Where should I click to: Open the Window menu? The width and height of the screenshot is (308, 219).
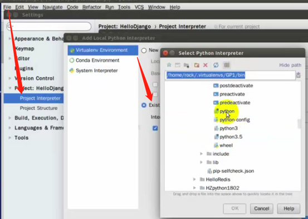tap(157, 7)
